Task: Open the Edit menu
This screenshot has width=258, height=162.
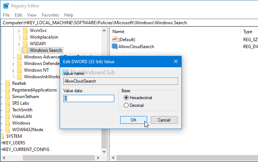Action: pyautogui.click(x=18, y=15)
